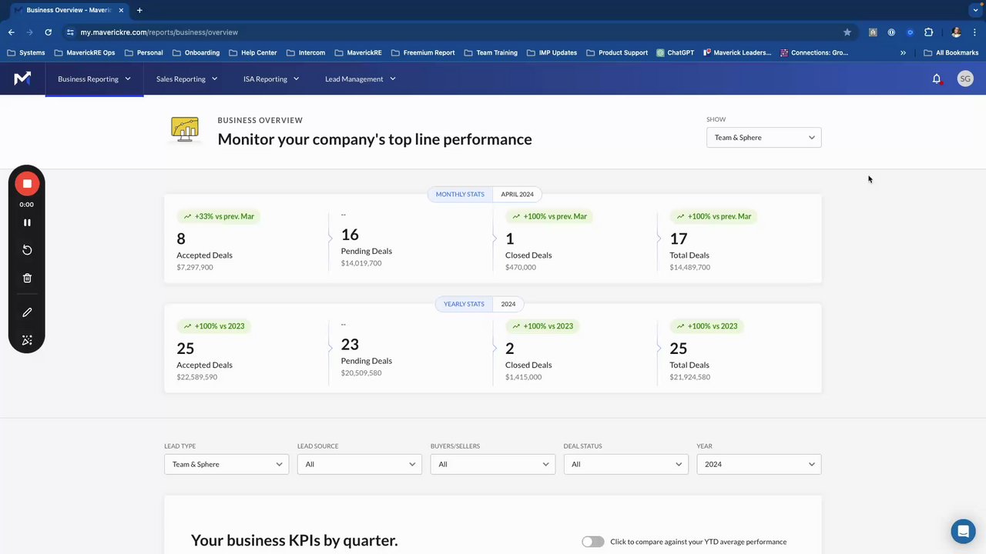This screenshot has width=986, height=554.
Task: Click the SG user avatar
Action: coord(965,78)
